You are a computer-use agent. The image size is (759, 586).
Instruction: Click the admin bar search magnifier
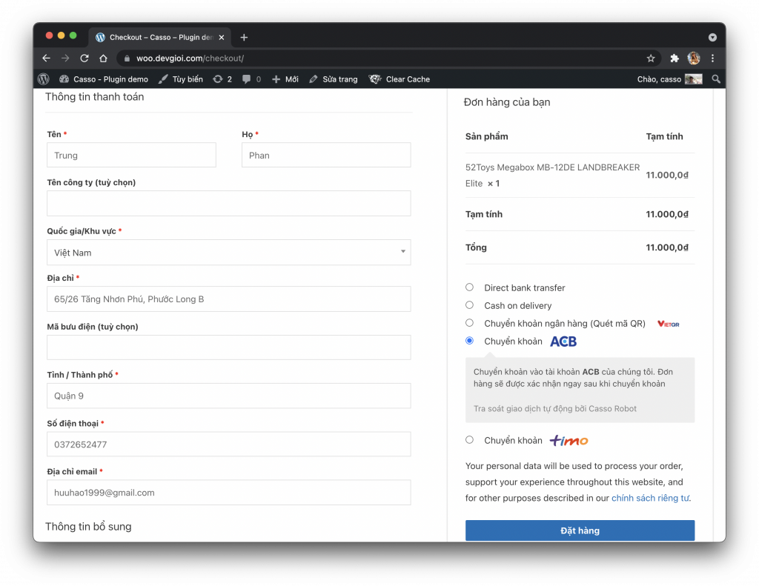pos(716,79)
